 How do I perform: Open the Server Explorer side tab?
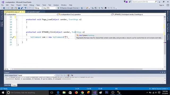(x=2, y=15)
